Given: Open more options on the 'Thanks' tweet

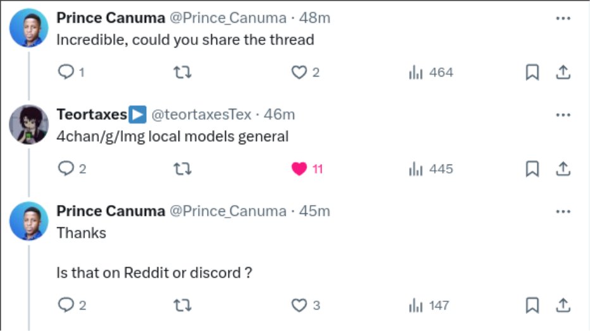Looking at the screenshot, I should click(x=563, y=211).
